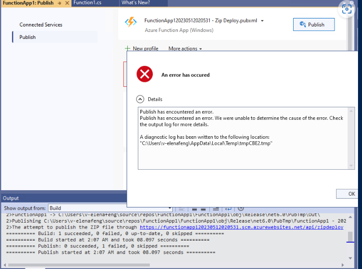
Task: Click New profile link
Action: tap(145, 49)
